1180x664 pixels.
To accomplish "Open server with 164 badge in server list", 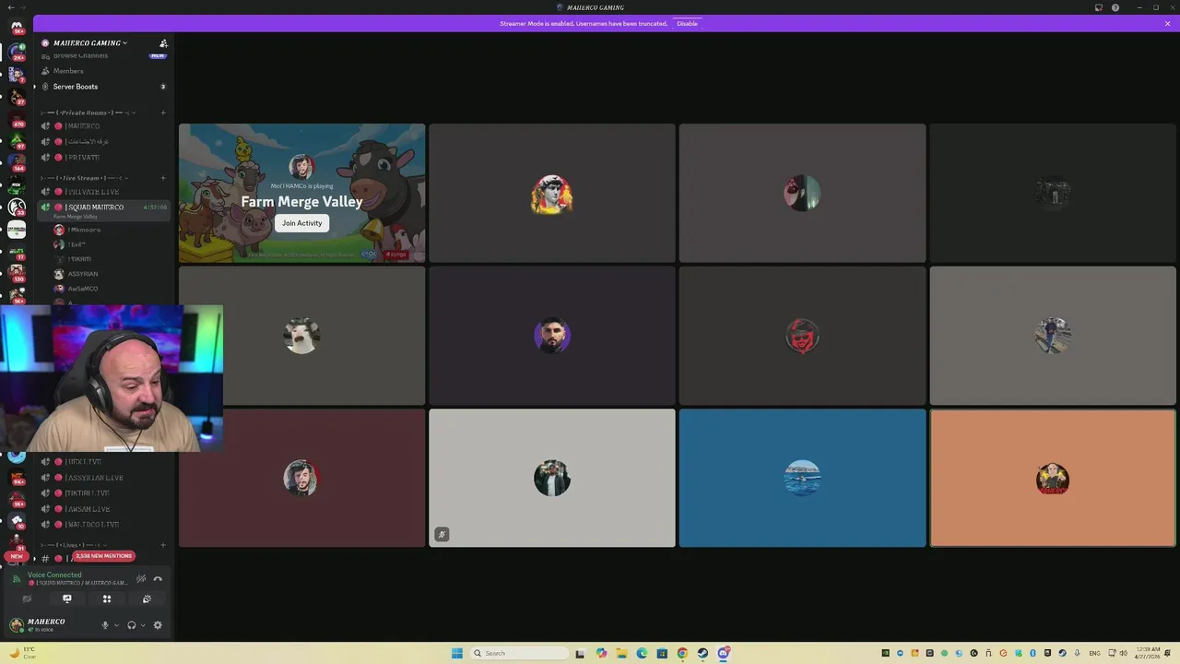I will point(17,163).
